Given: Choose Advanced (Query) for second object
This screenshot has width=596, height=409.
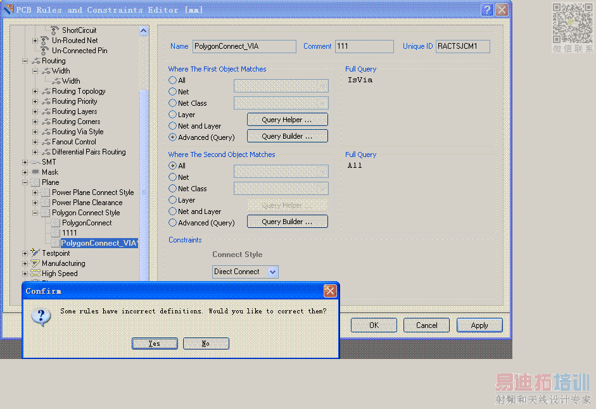Looking at the screenshot, I should coord(172,223).
